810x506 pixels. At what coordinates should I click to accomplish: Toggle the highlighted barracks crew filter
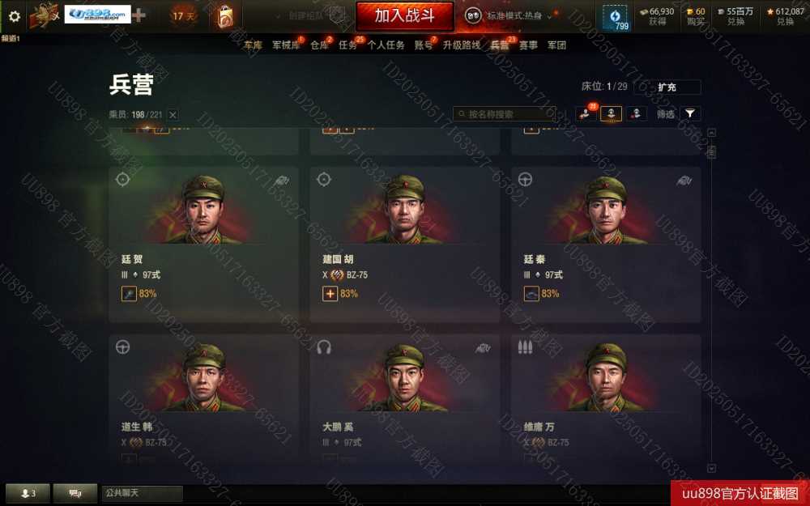(611, 113)
